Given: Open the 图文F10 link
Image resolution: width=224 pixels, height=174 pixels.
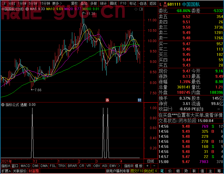Looking at the screenshot, I should 137,171.
